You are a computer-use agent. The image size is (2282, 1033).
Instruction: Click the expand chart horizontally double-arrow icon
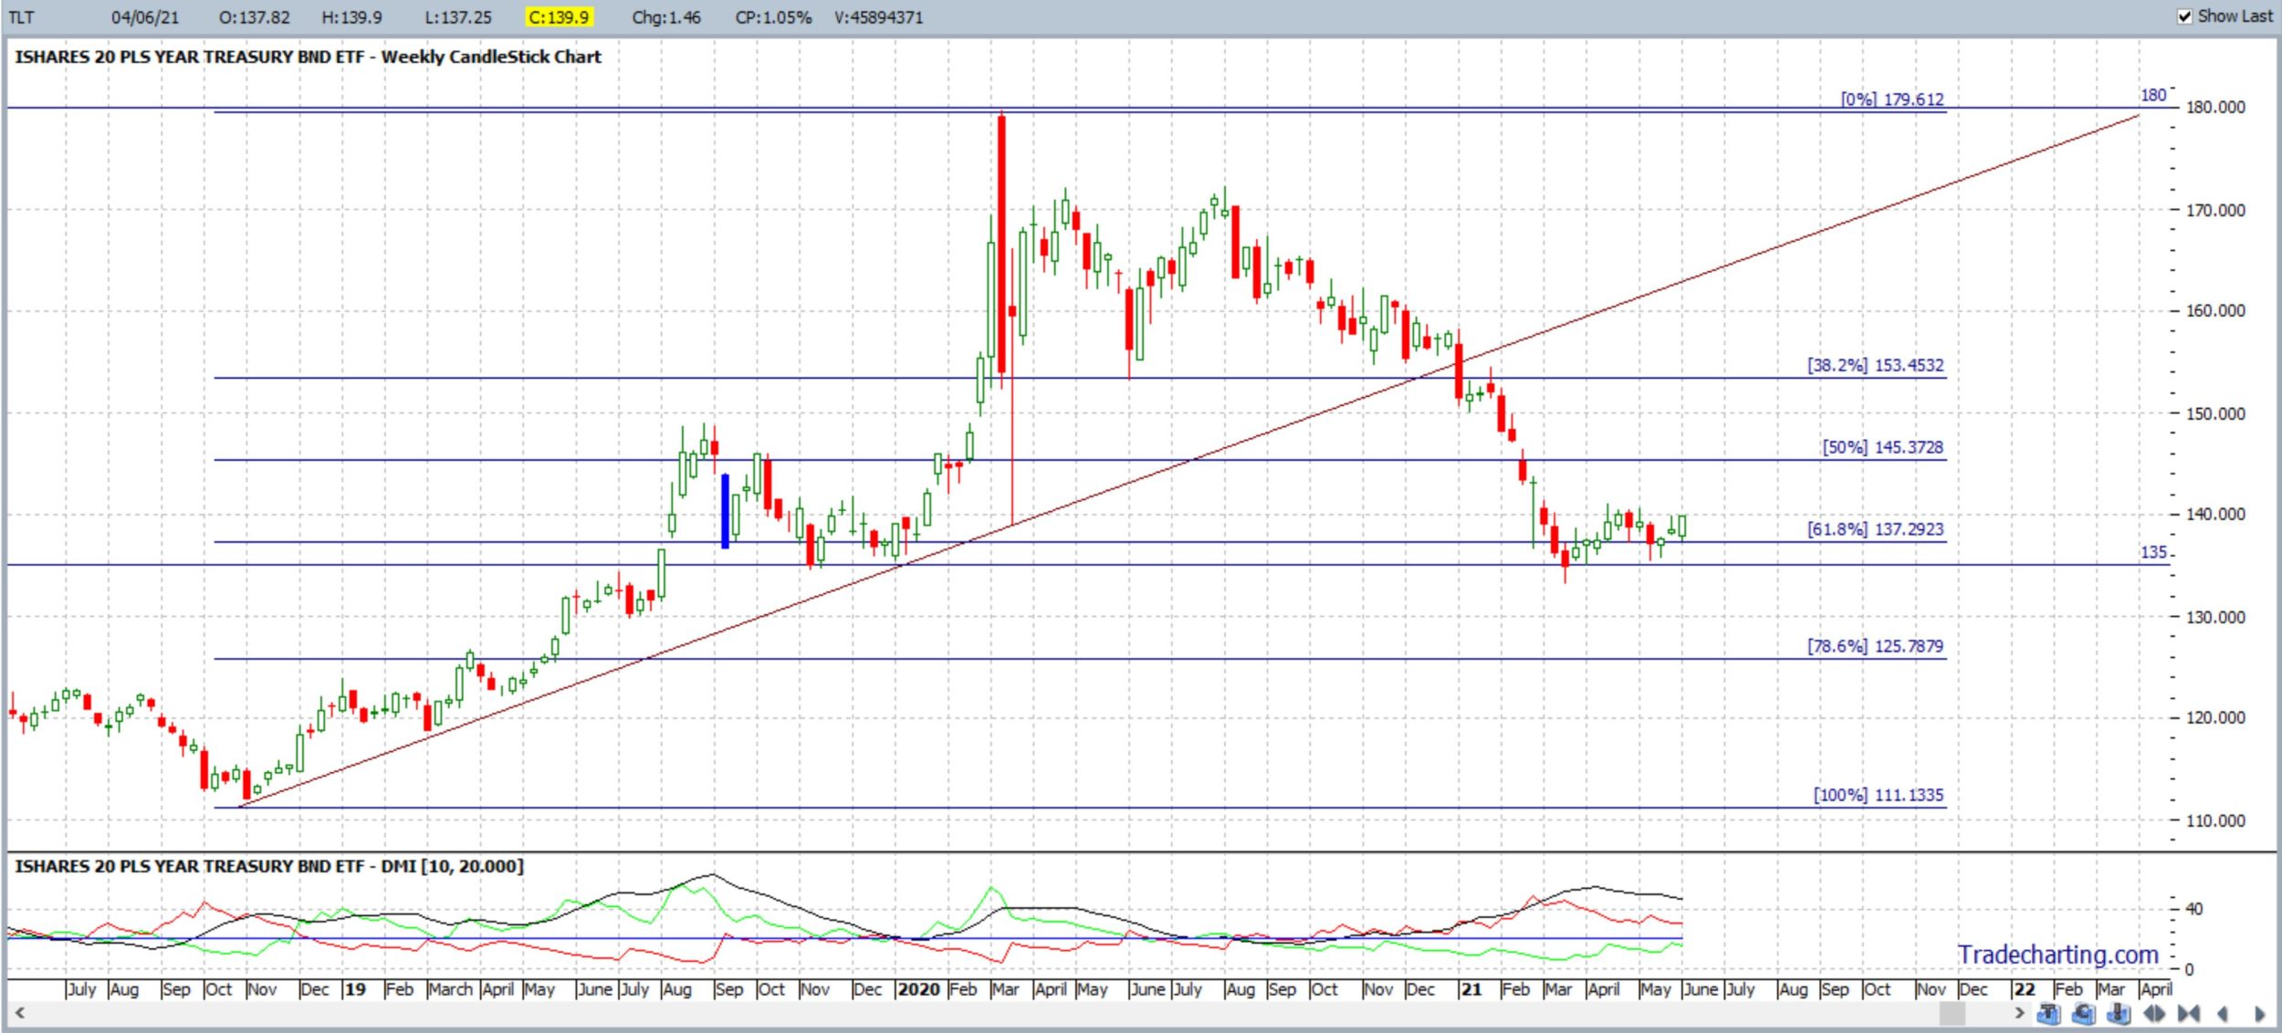click(x=2154, y=1014)
